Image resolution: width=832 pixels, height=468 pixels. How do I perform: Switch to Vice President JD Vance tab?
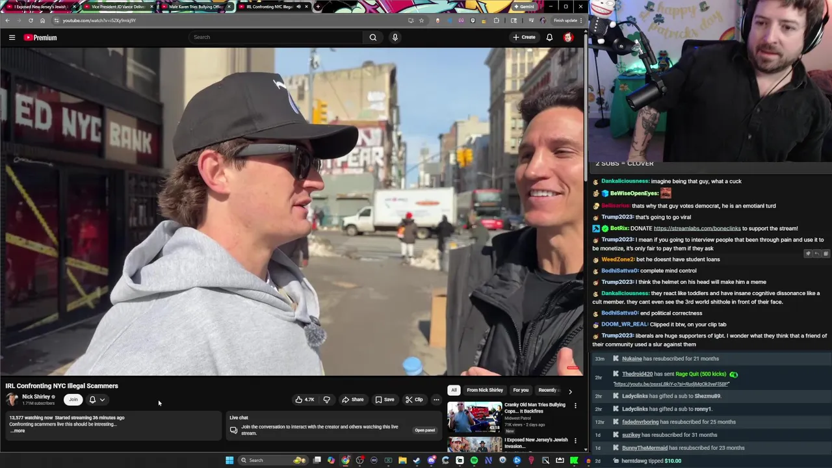point(117,6)
